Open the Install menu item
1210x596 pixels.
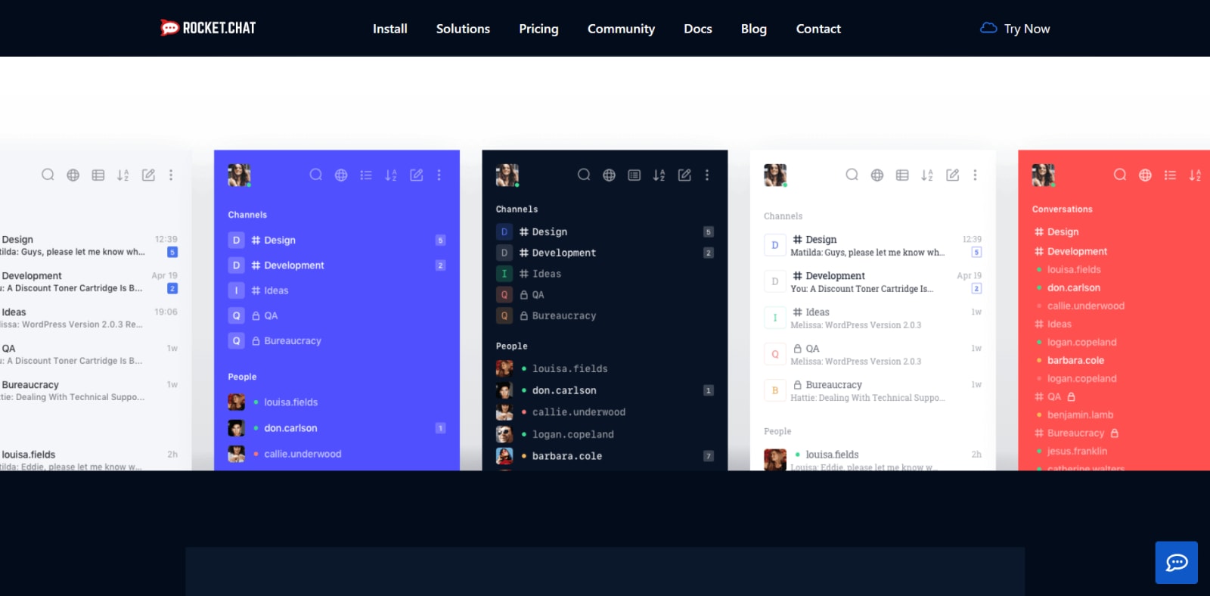coord(390,29)
